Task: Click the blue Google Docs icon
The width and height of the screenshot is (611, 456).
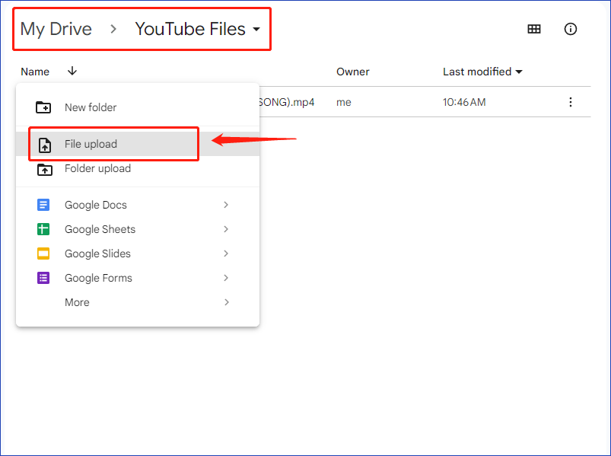Action: (x=43, y=205)
